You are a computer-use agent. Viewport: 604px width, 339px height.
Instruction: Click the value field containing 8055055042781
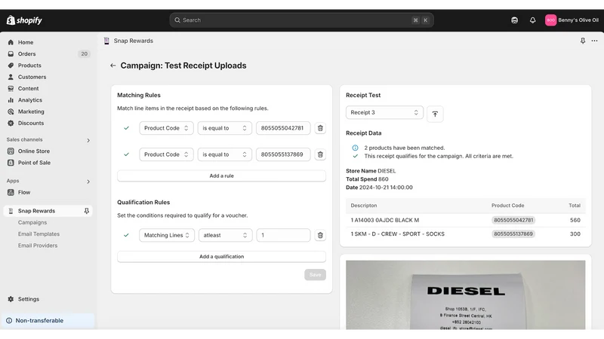click(x=283, y=128)
